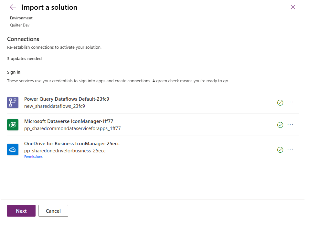Click green check for OneDrive for Business

point(280,150)
